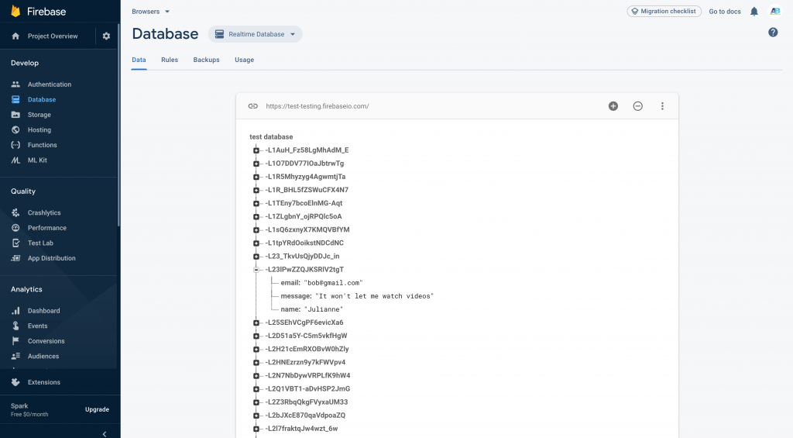This screenshot has width=793, height=438.
Task: Expand node -L2D51a5Y-C5m5vkfHgW
Action: (x=256, y=336)
